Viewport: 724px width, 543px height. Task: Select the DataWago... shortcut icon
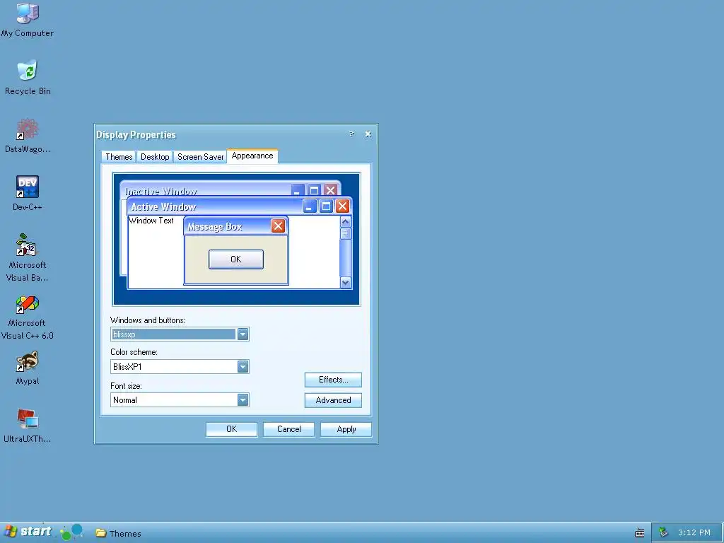28,135
